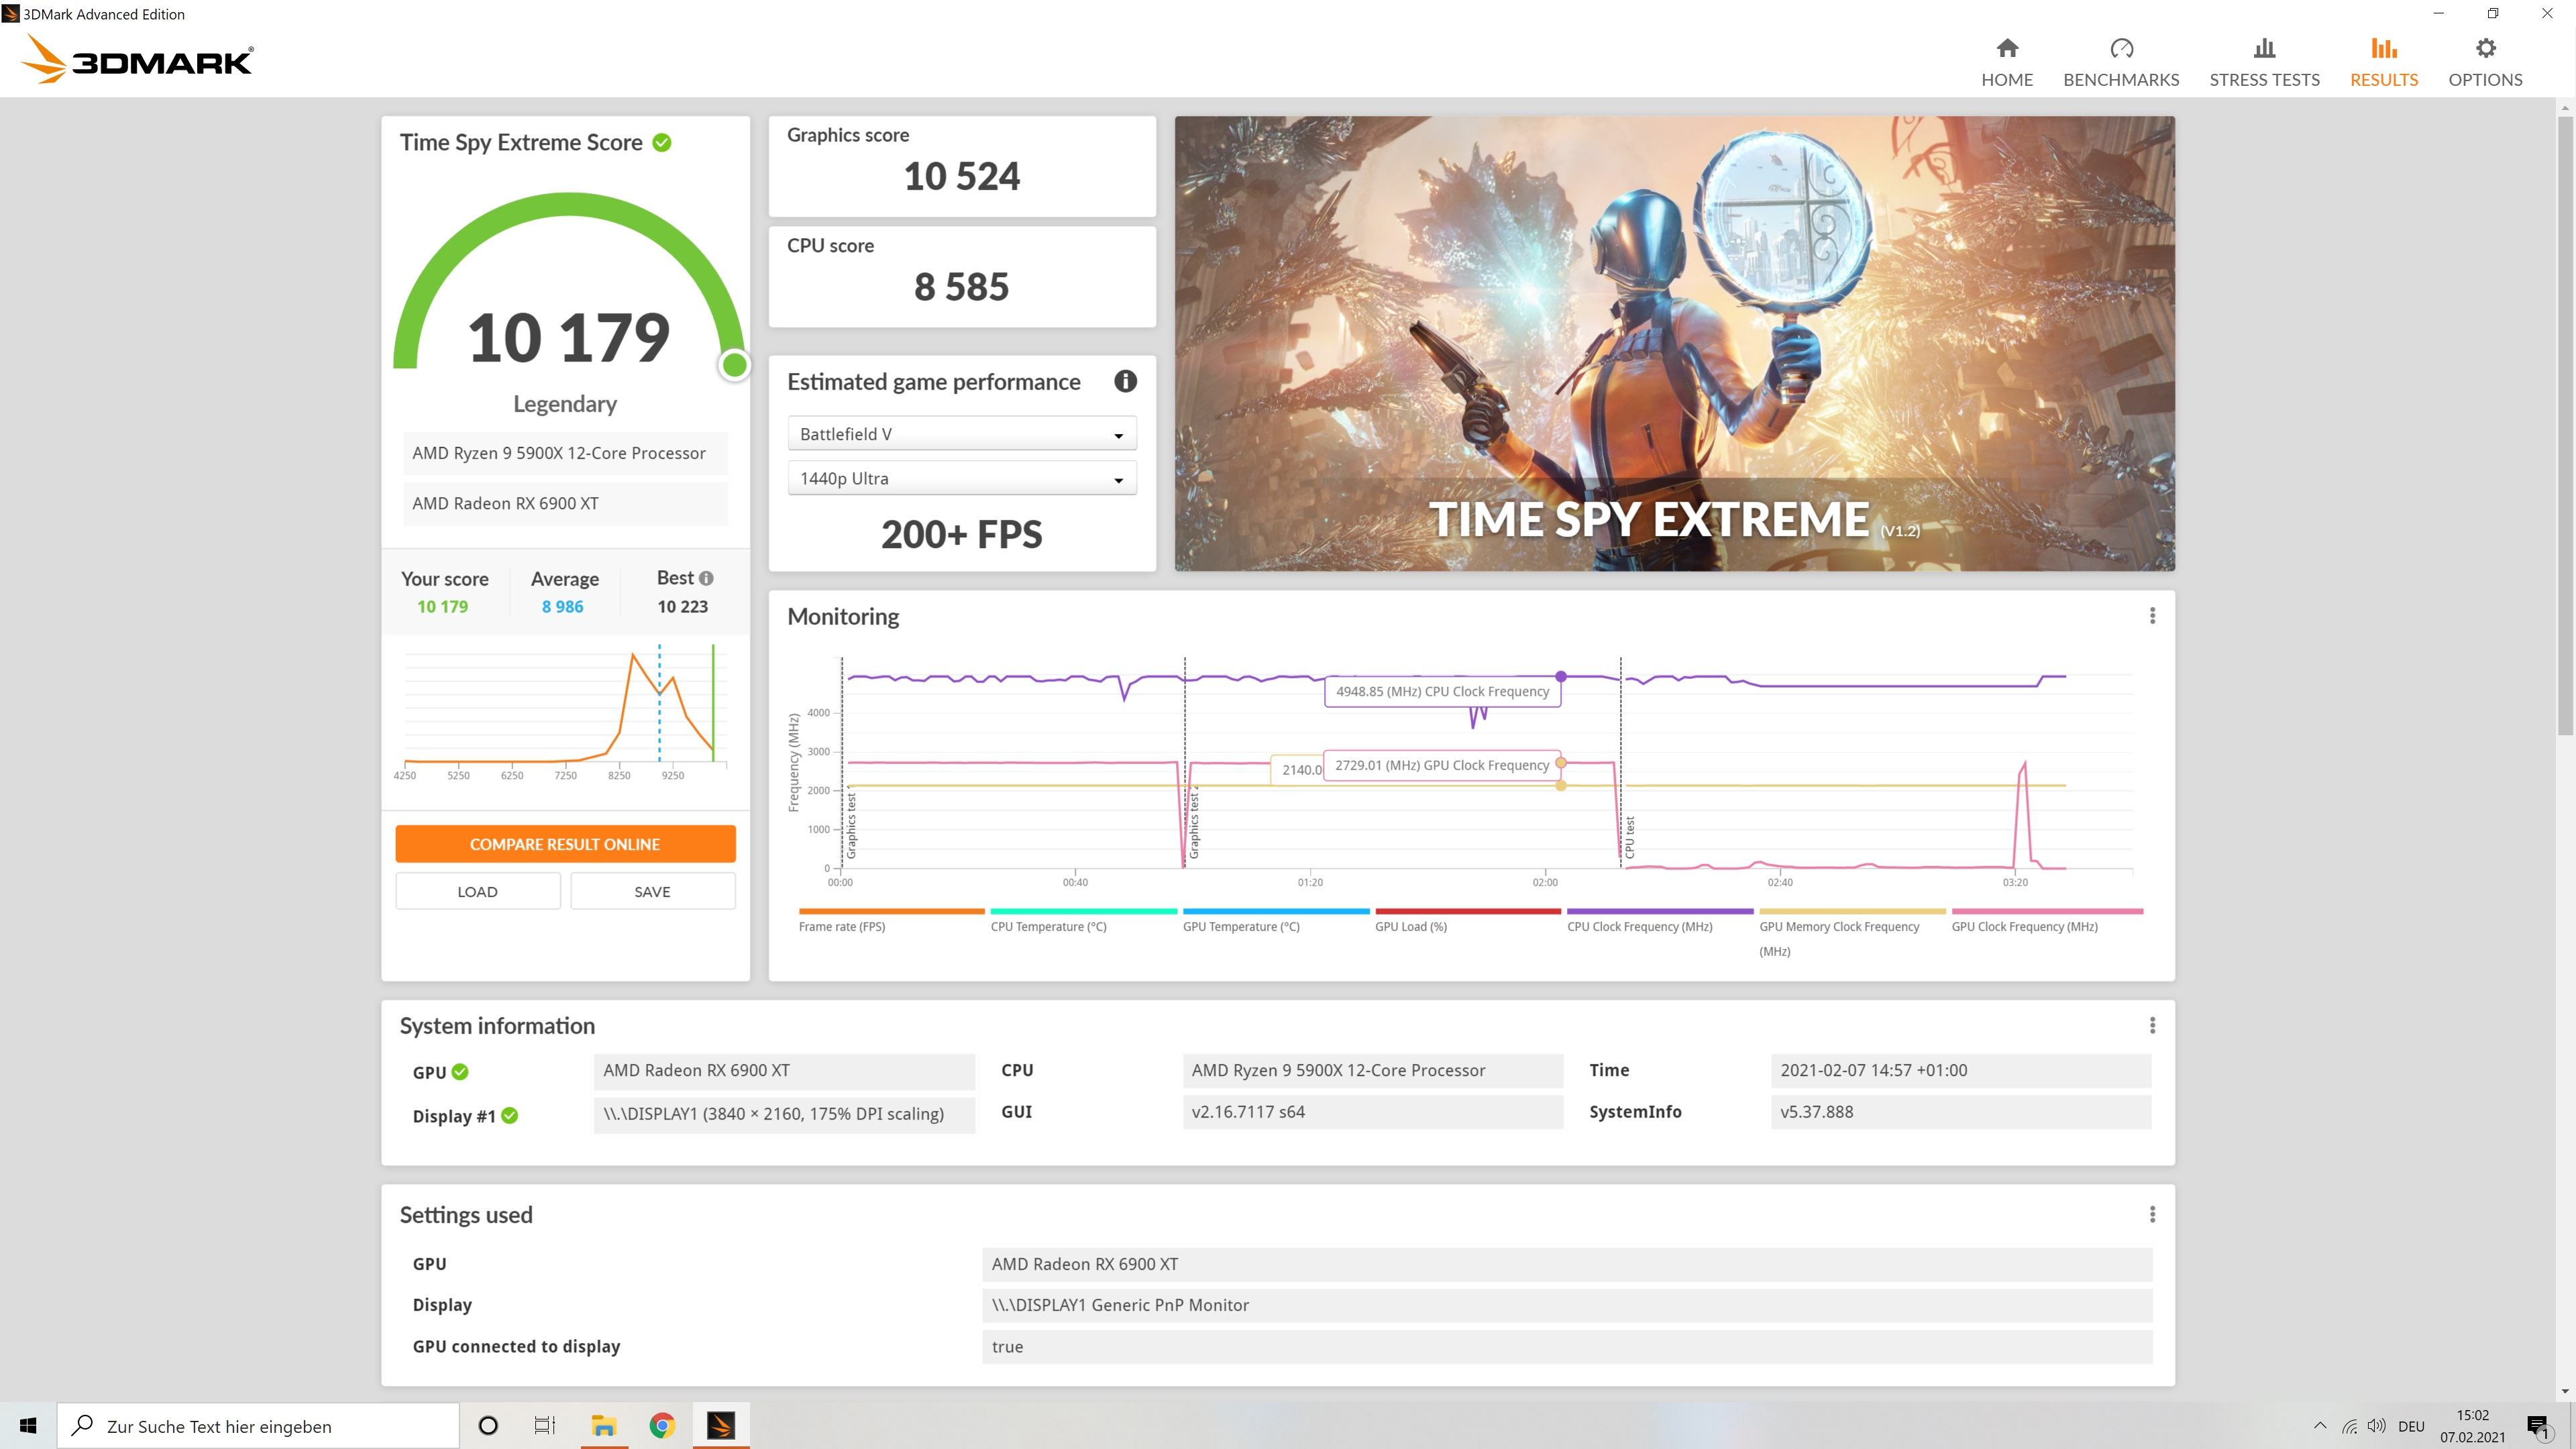Select the RESULTS tab
The width and height of the screenshot is (2576, 1449).
(x=2384, y=62)
